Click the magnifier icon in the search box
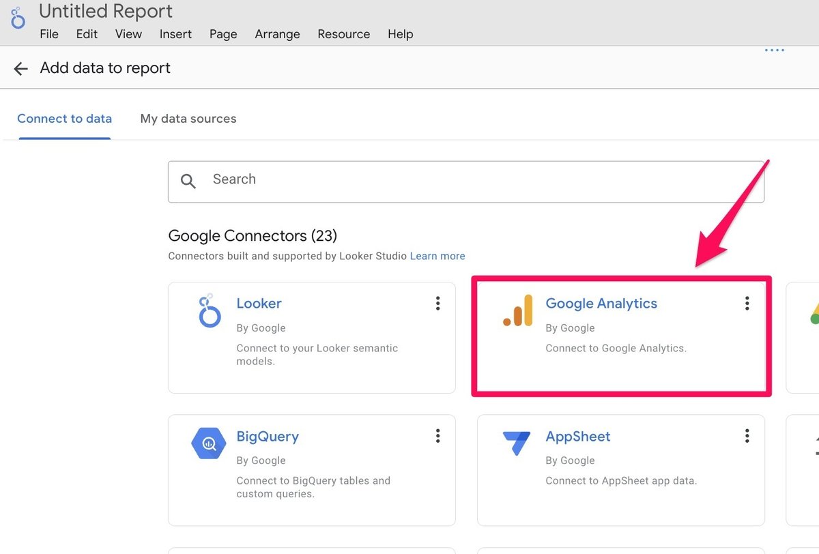 coord(188,181)
